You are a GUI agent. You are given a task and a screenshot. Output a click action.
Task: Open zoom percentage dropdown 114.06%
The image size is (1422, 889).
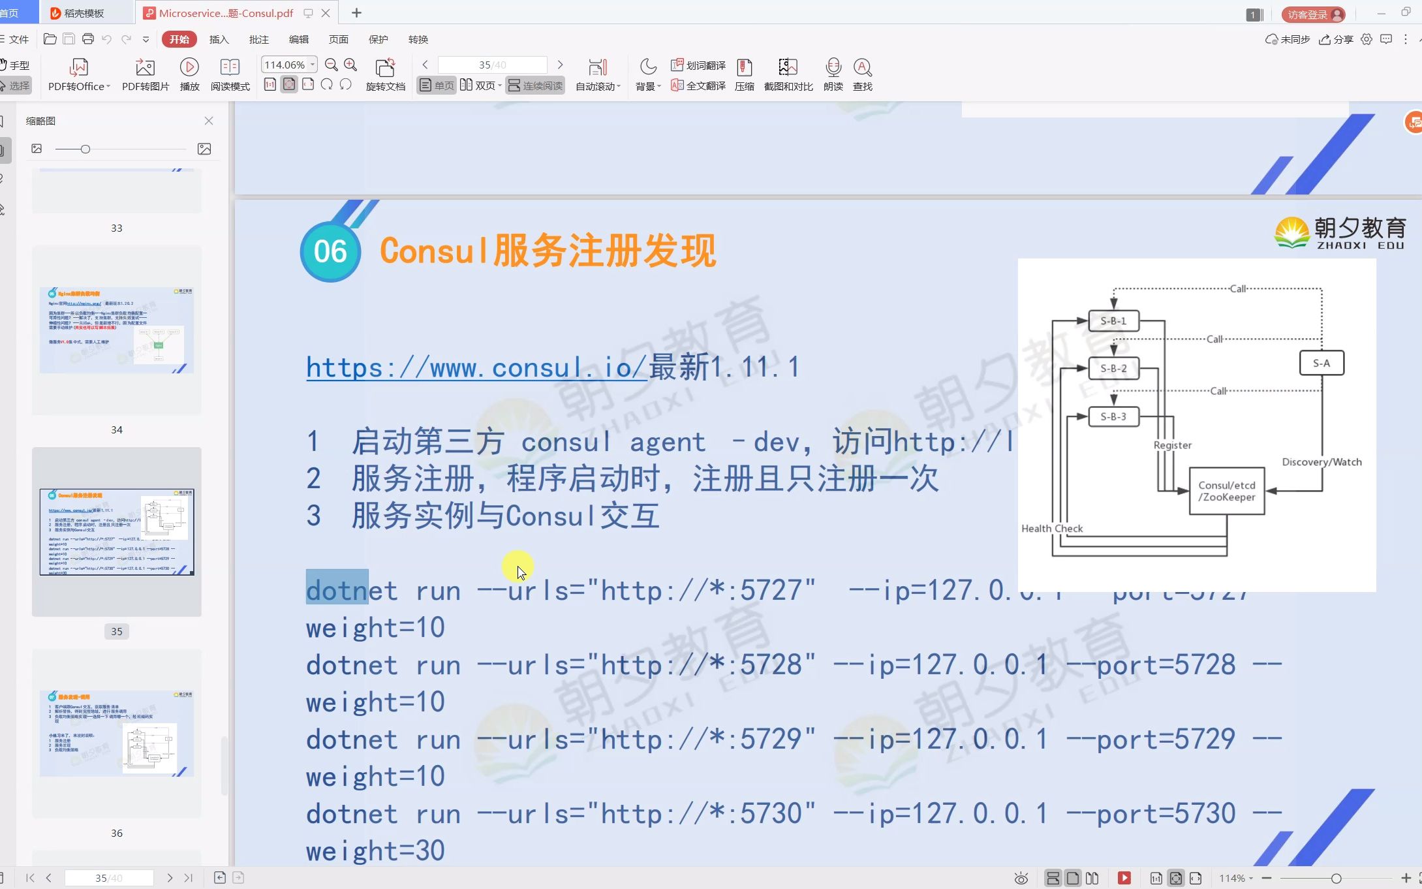(x=313, y=65)
